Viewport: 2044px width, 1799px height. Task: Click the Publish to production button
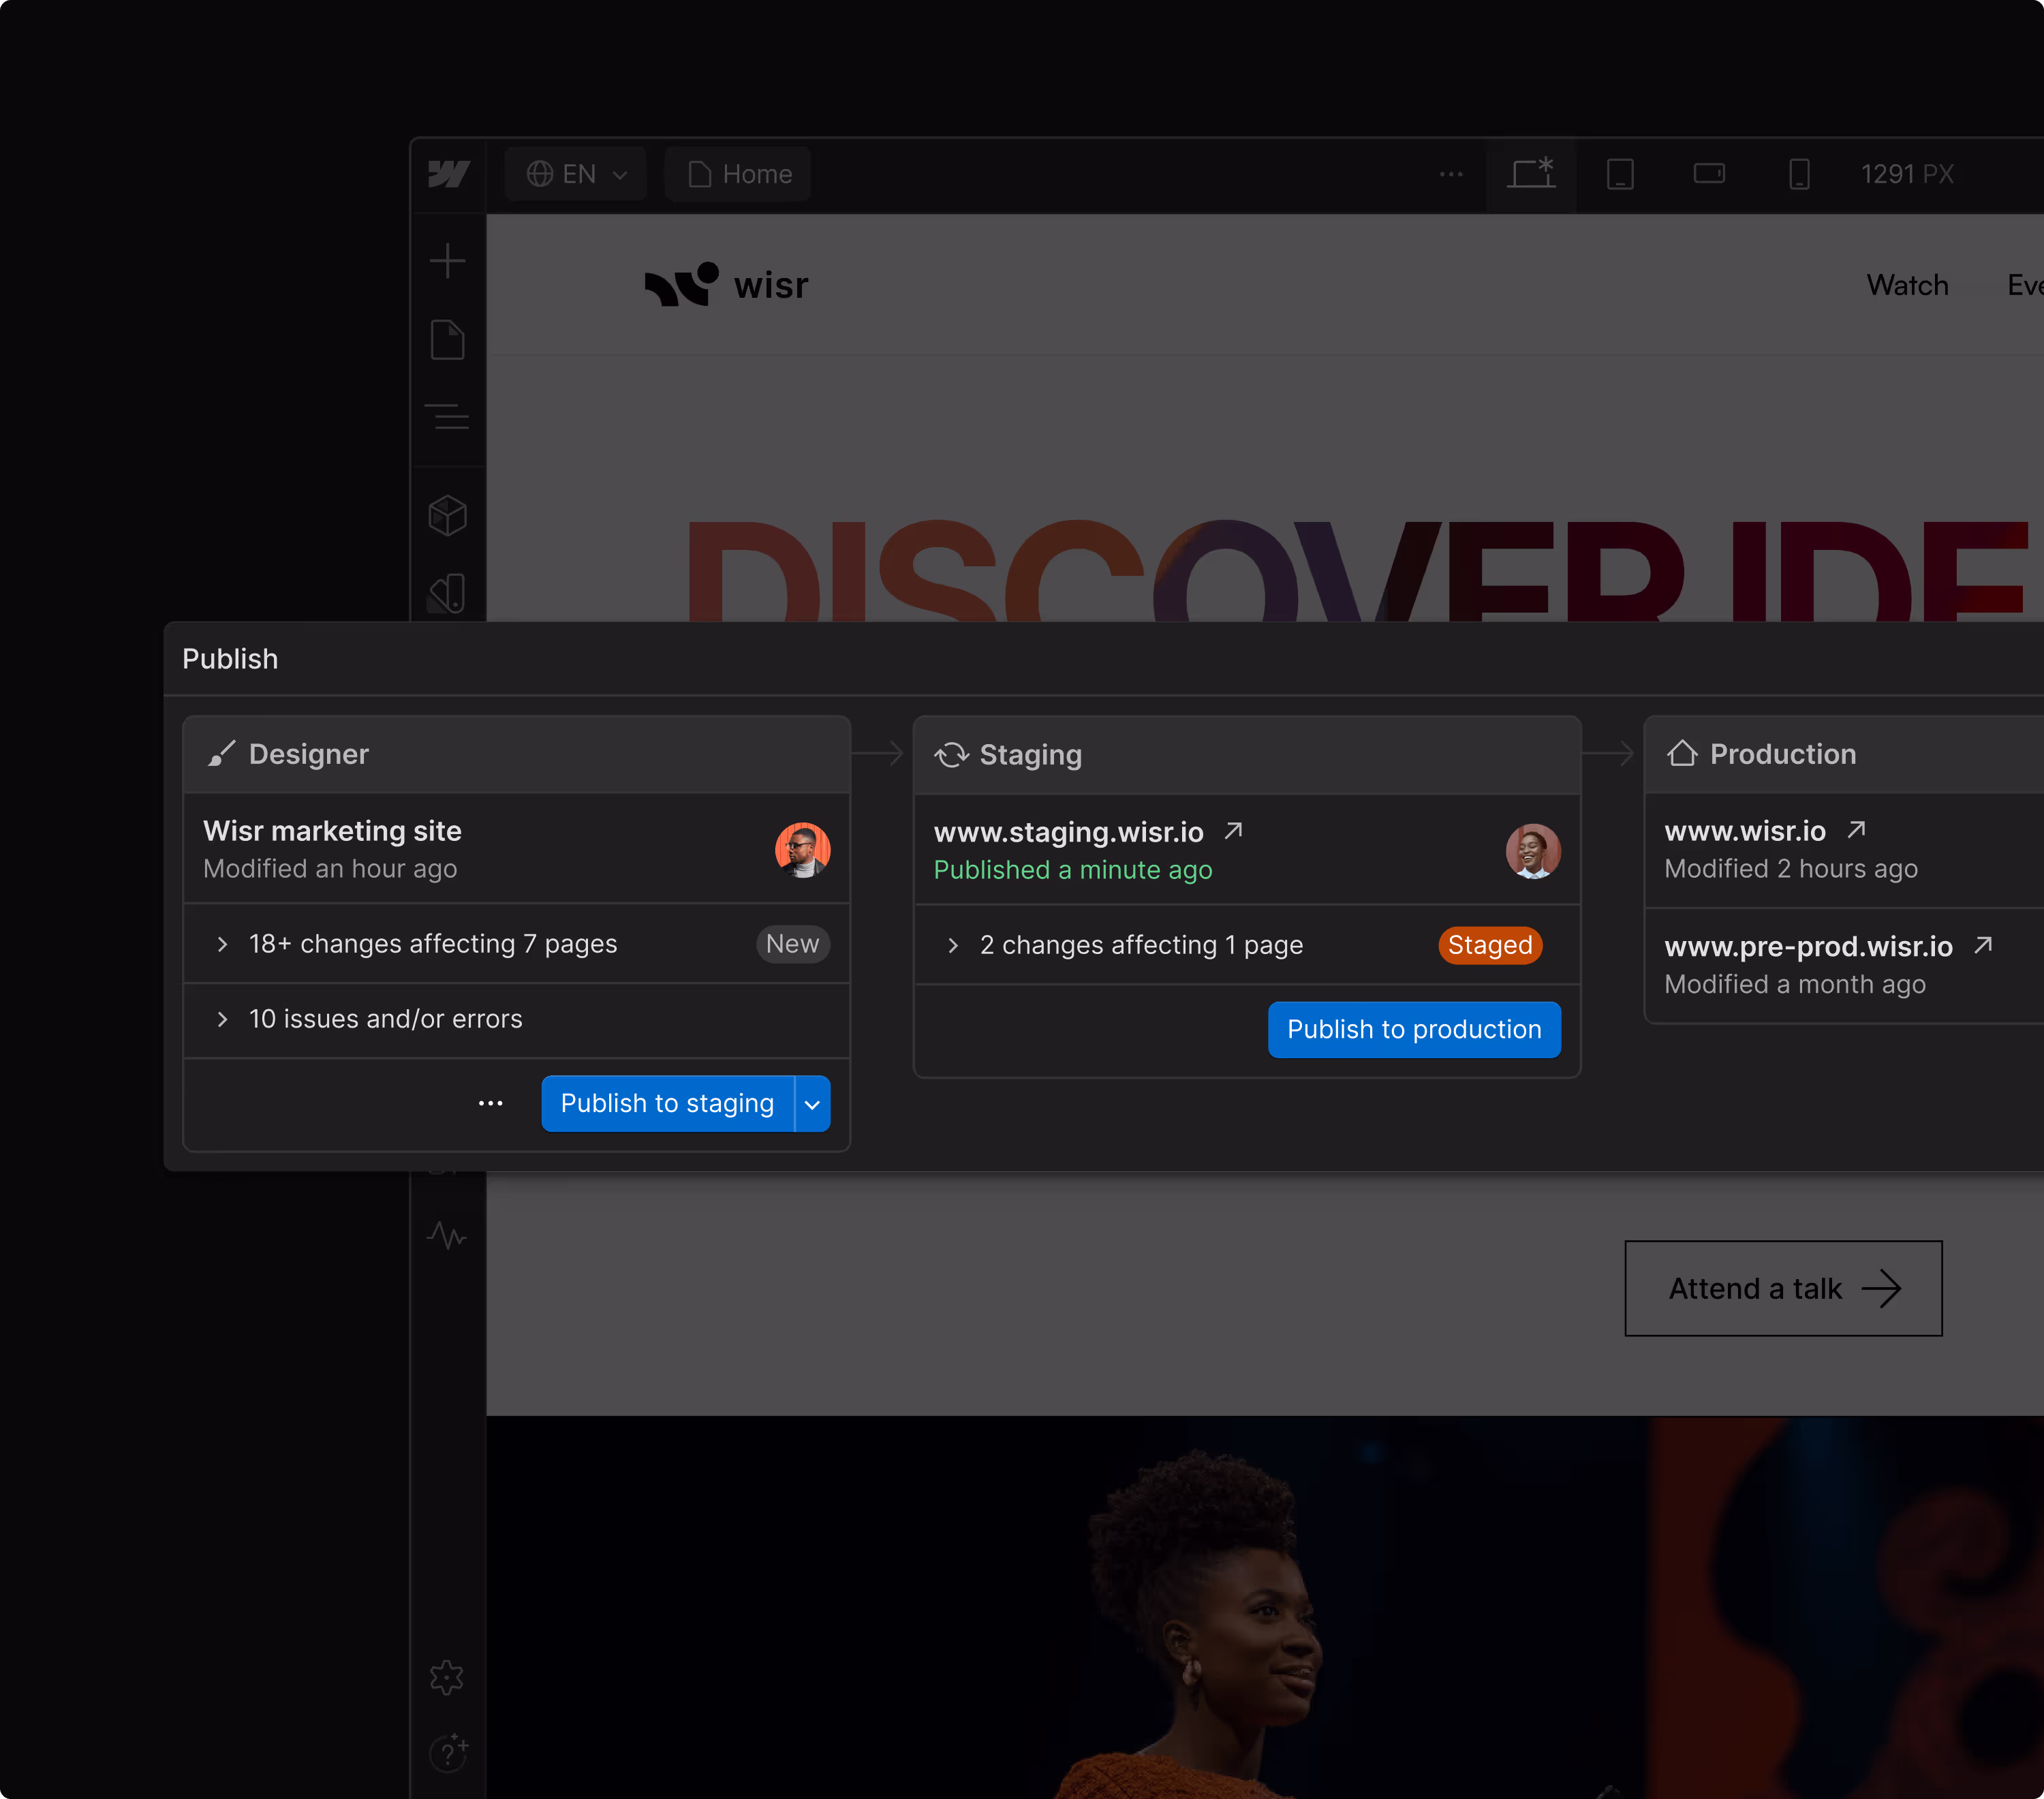point(1413,1029)
